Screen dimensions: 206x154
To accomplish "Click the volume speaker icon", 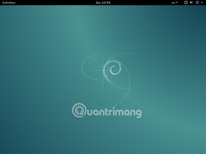I will tap(191, 2).
